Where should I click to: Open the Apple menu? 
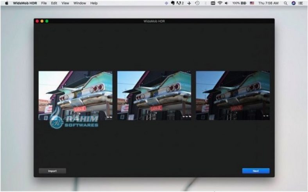pos(7,3)
